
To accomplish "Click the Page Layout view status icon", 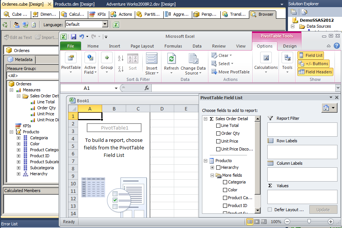I will click(258, 222).
